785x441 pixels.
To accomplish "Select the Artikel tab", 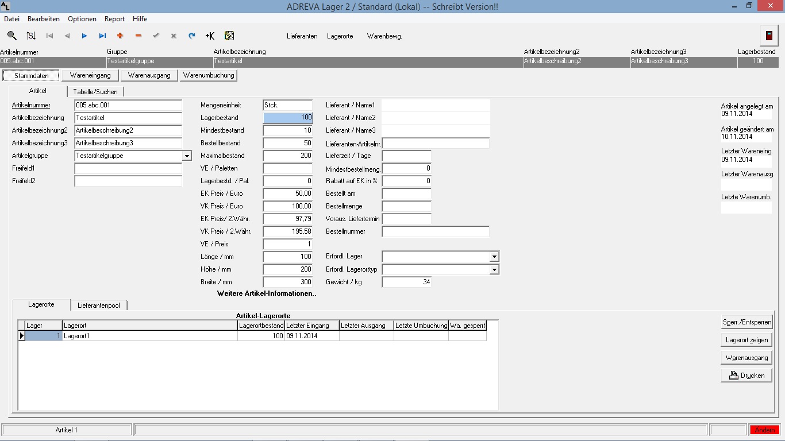I will pos(38,91).
